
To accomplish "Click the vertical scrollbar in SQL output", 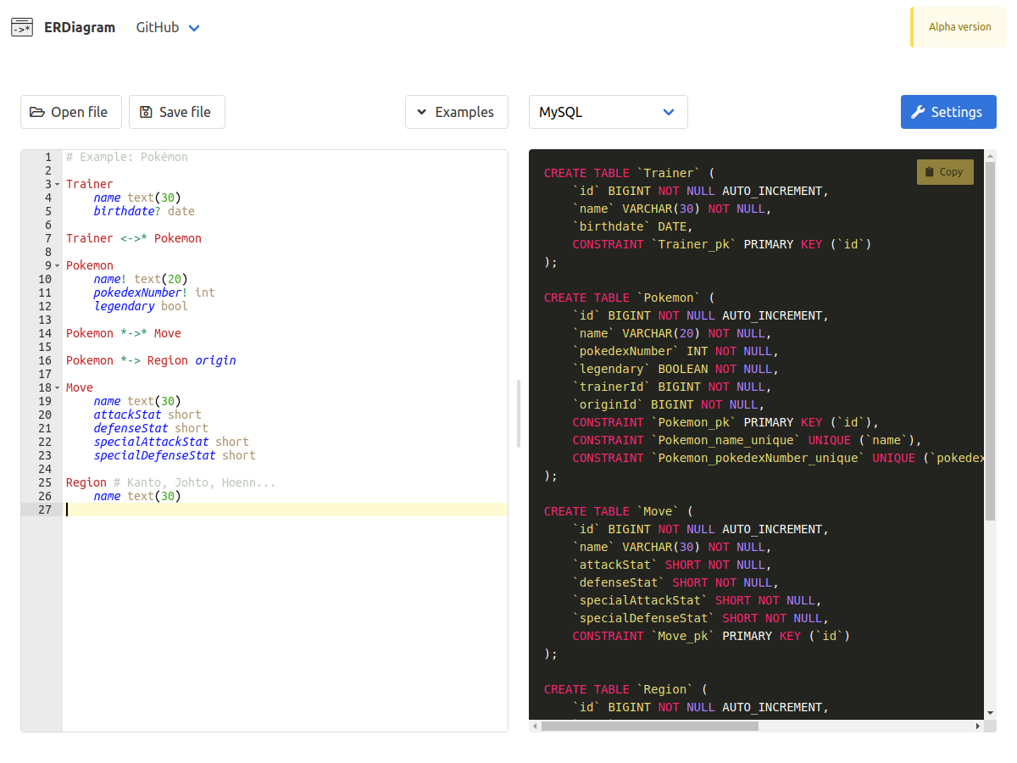I will (990, 339).
